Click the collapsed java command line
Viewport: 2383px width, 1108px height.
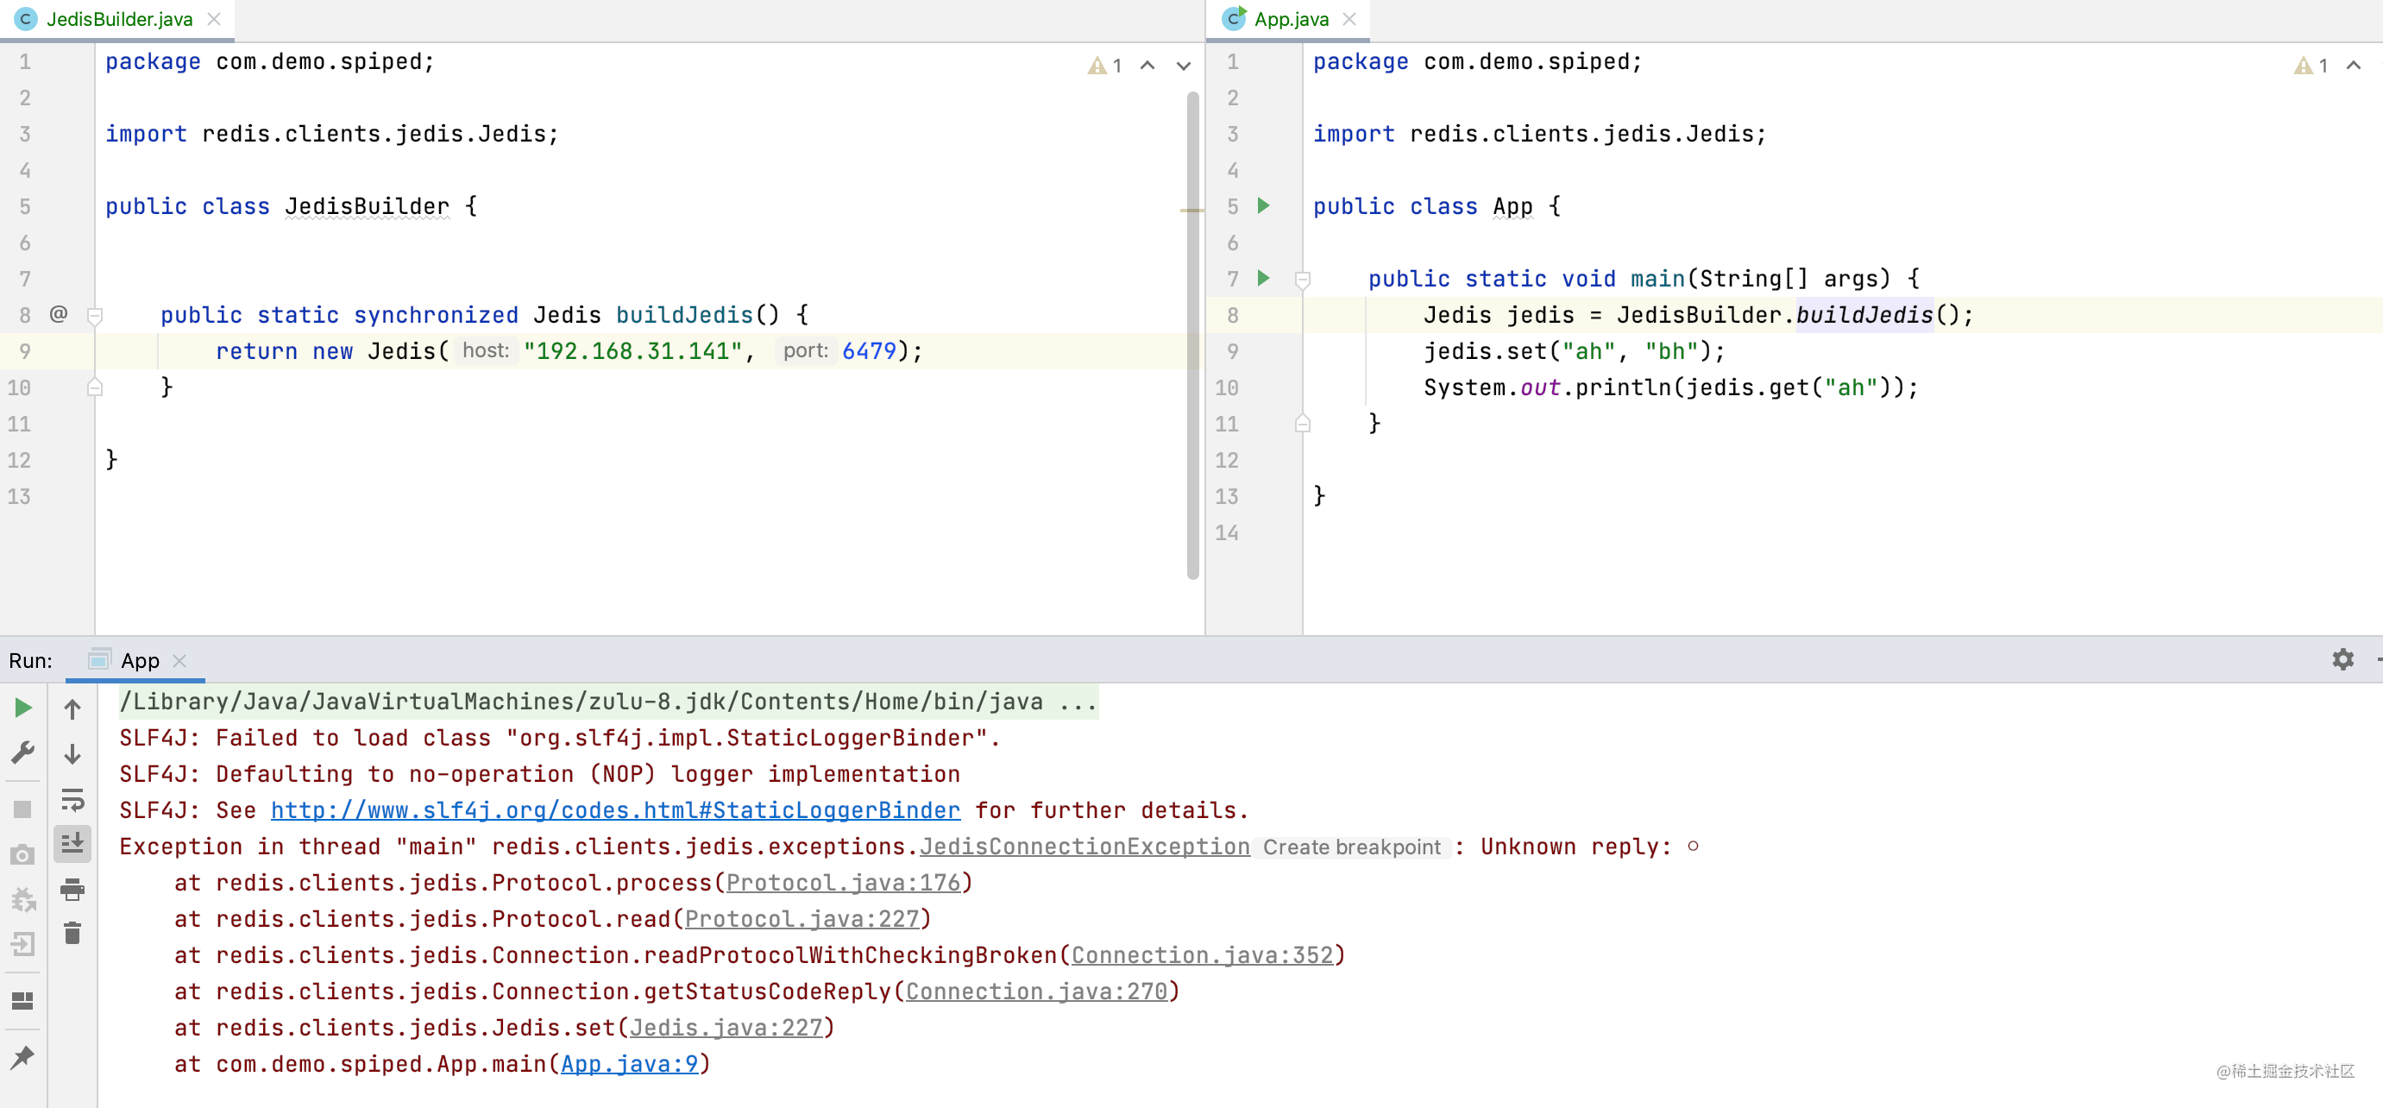(x=607, y=702)
